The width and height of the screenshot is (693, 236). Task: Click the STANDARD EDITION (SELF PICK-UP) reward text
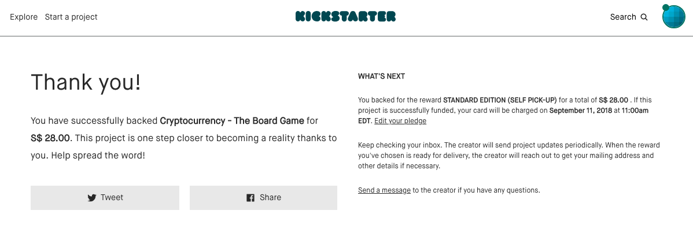click(x=500, y=100)
